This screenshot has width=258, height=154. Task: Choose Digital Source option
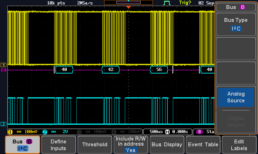[x=236, y=121]
